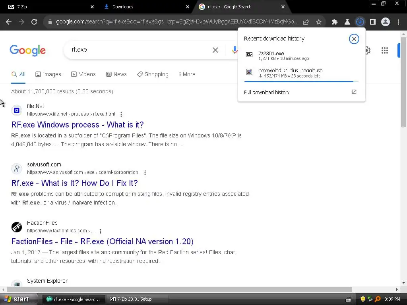
Task: Click rf.exe Google Search taskbar item
Action: click(x=74, y=299)
